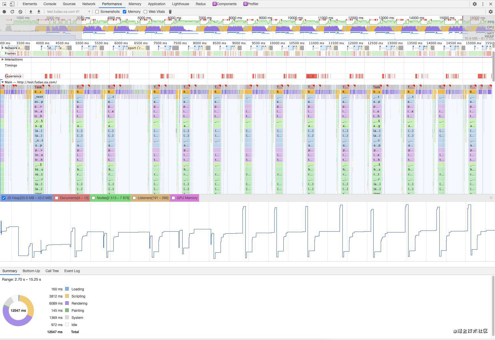
Task: Switch to the Console tab
Action: 50,4
